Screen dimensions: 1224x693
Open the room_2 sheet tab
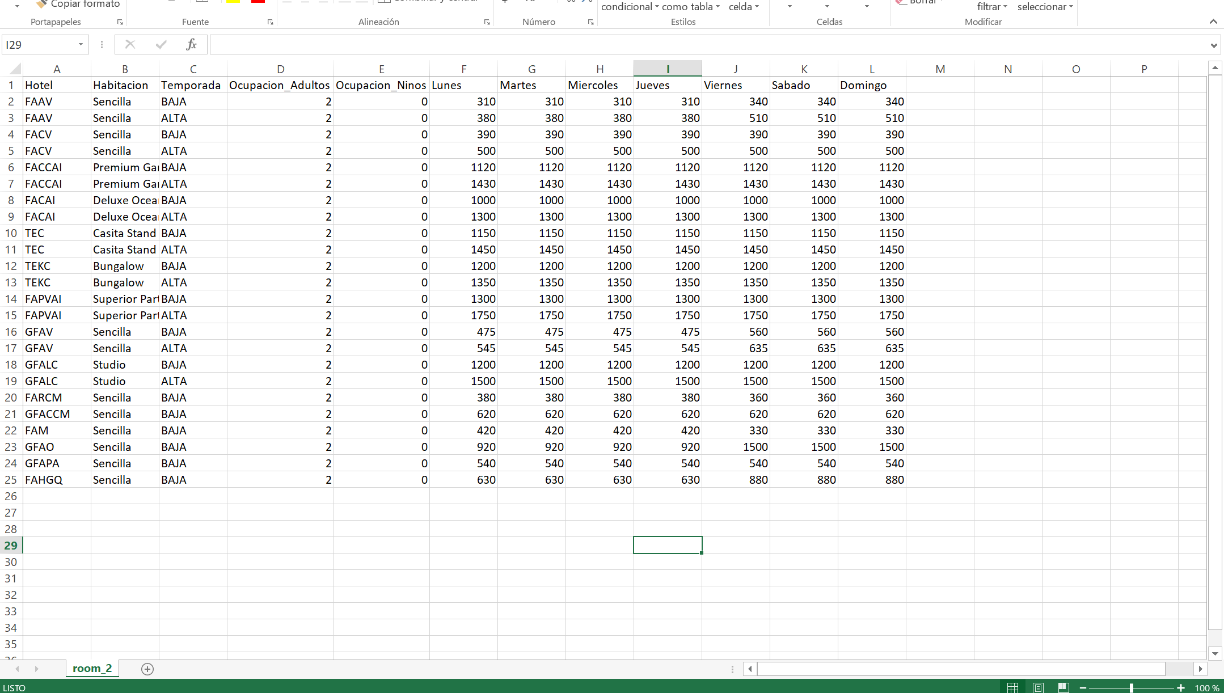tap(92, 668)
